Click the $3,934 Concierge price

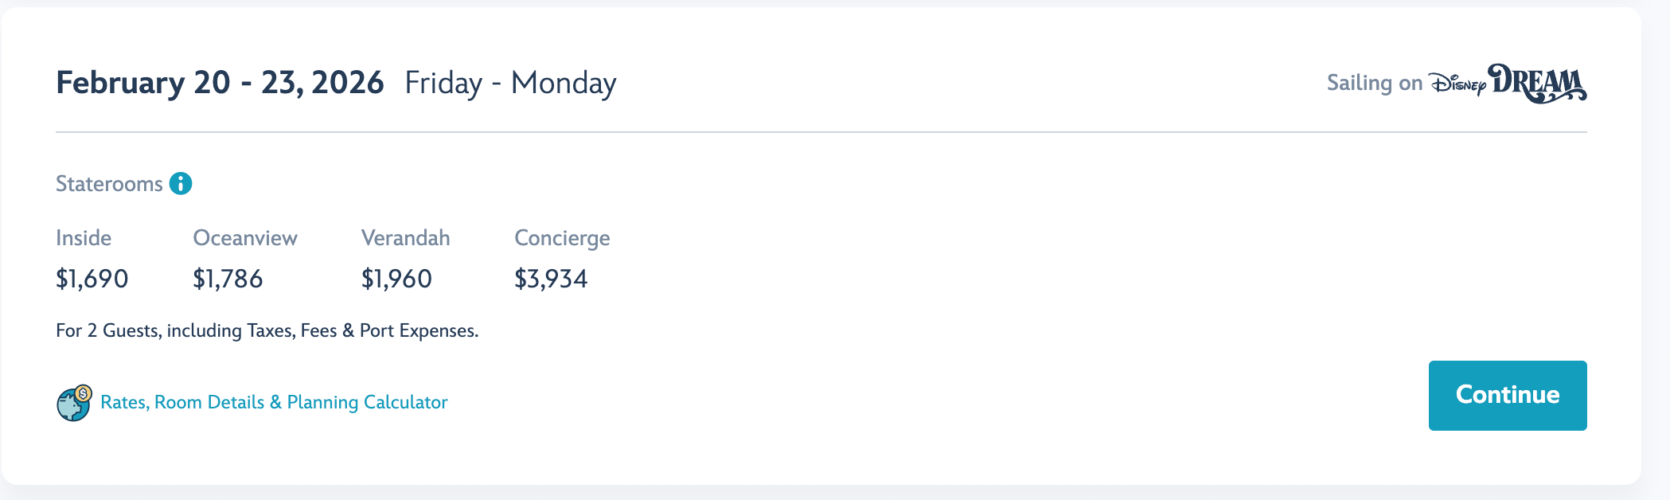[551, 279]
